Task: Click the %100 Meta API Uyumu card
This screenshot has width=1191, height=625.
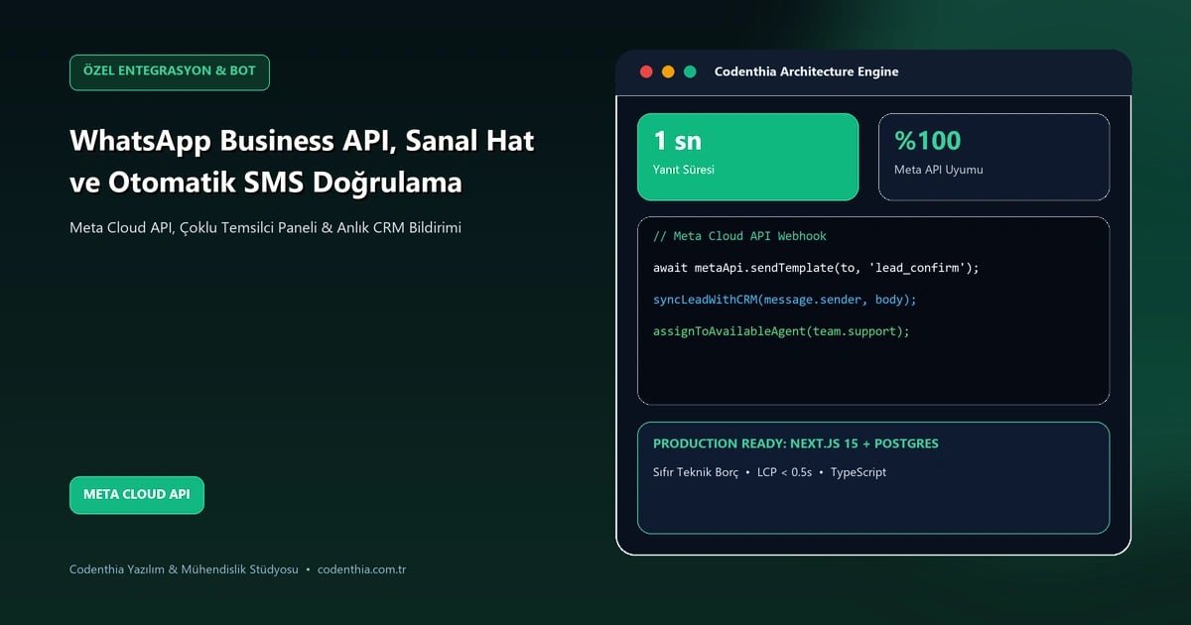Action: point(993,157)
